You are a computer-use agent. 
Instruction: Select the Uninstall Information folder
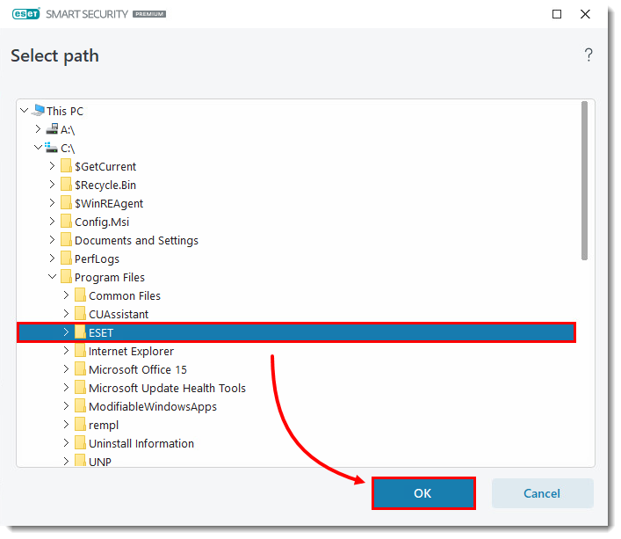(x=141, y=443)
